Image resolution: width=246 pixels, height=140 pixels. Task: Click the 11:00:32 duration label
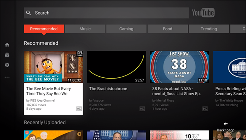pyautogui.click(x=74, y=80)
